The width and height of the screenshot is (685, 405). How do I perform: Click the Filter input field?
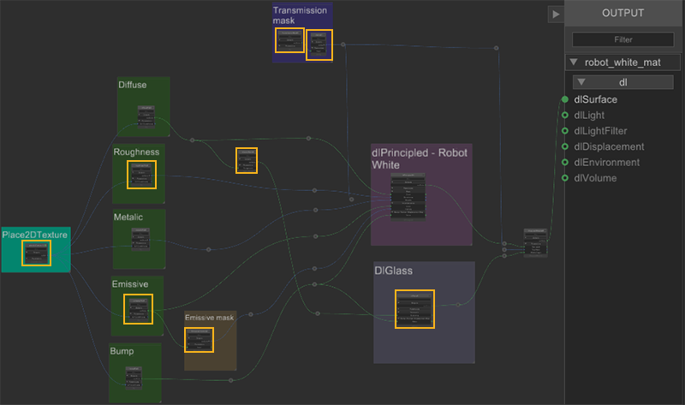[622, 39]
